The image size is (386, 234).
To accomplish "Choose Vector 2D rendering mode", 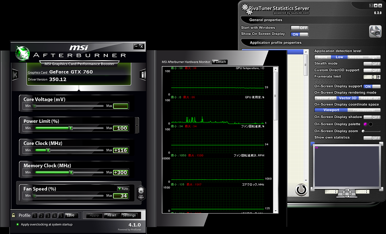I will tap(325, 98).
